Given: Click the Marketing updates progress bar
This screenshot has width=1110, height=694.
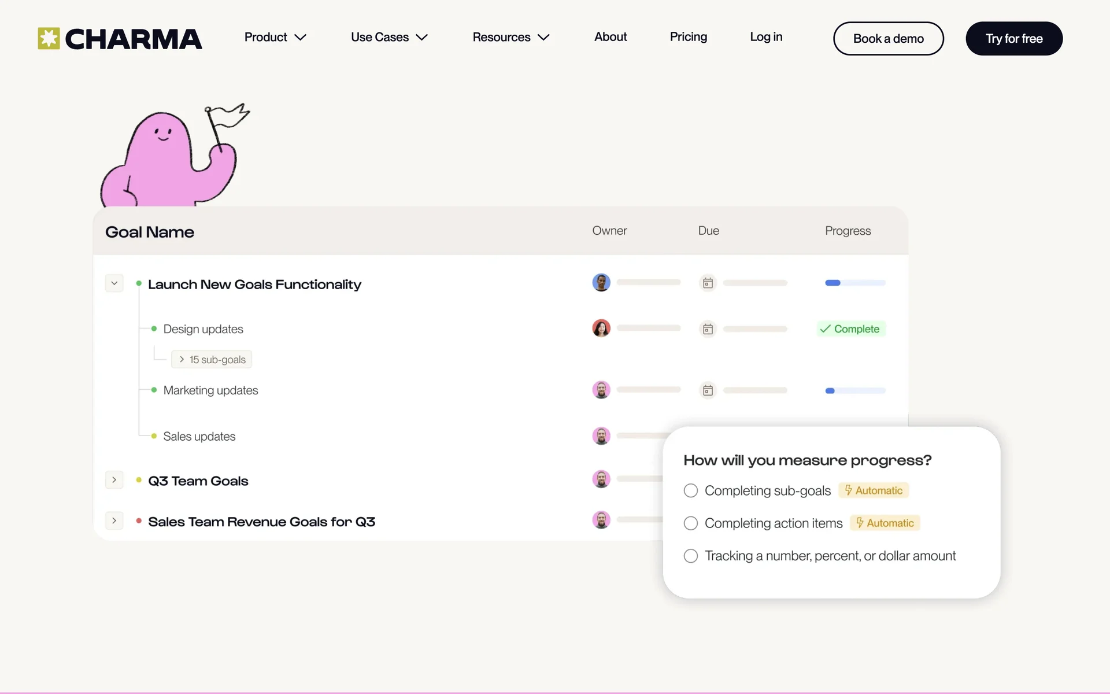Looking at the screenshot, I should [x=855, y=391].
